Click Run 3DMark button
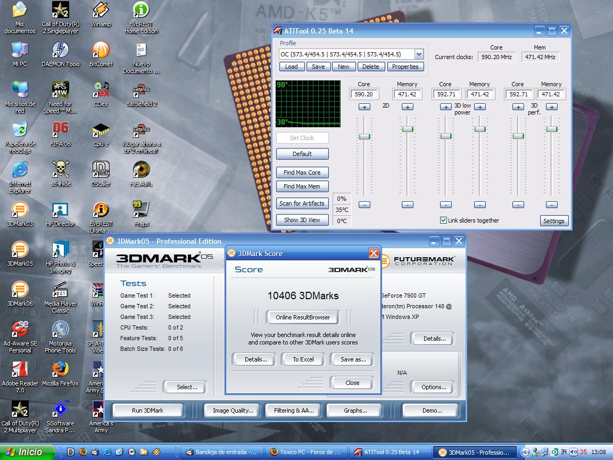This screenshot has width=613, height=460. (148, 410)
